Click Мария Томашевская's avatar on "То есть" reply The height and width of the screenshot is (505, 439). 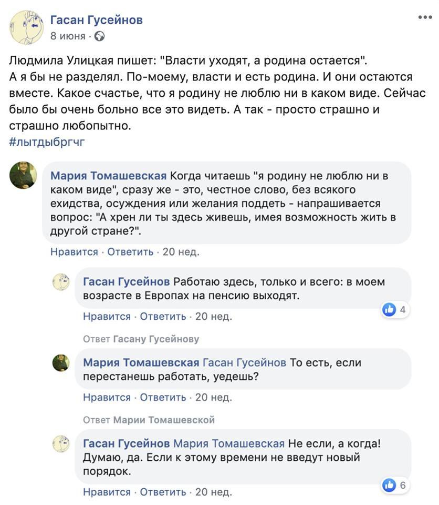61,362
